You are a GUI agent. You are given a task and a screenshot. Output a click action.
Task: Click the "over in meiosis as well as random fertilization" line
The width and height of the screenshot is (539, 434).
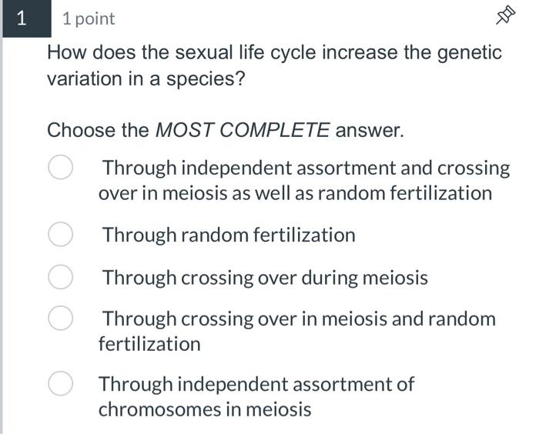295,193
